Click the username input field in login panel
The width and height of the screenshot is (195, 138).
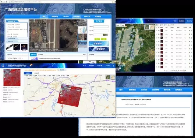[101, 26]
